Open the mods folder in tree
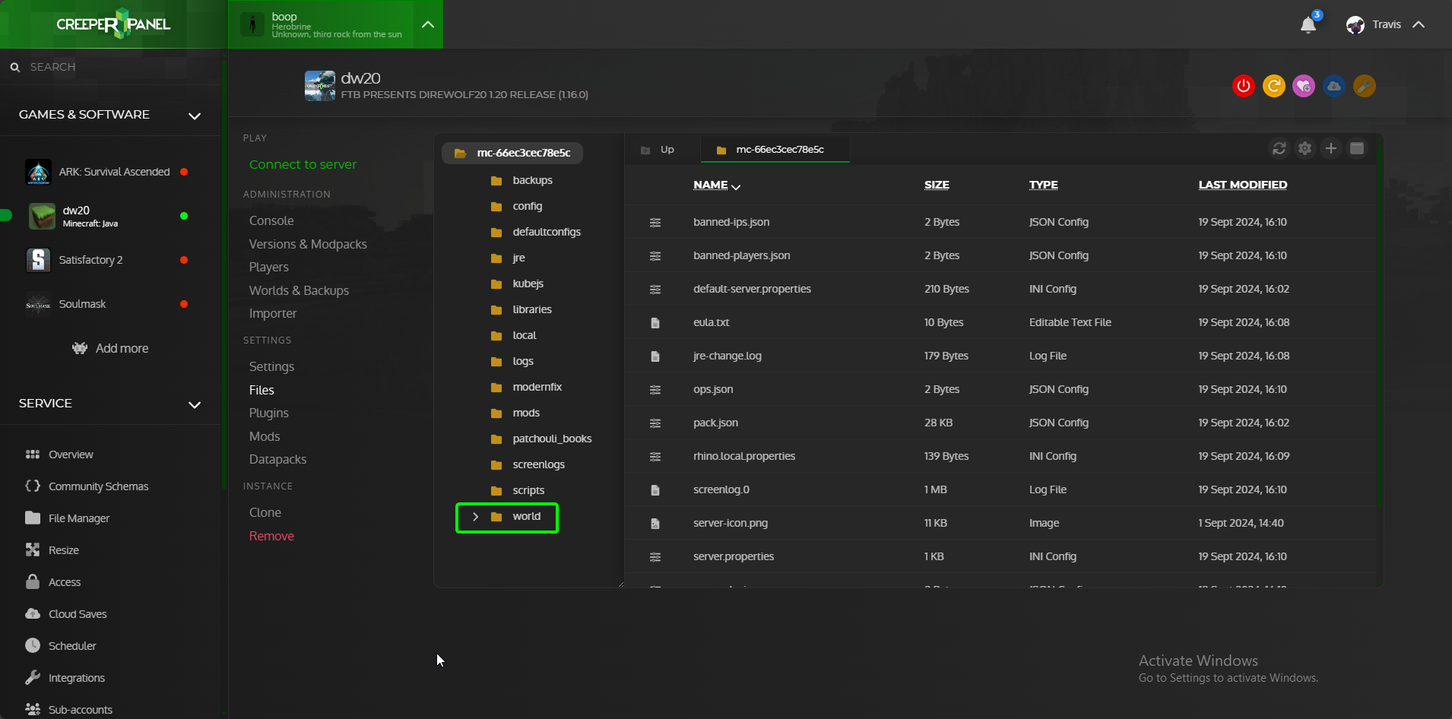Image resolution: width=1452 pixels, height=719 pixels. point(515,413)
